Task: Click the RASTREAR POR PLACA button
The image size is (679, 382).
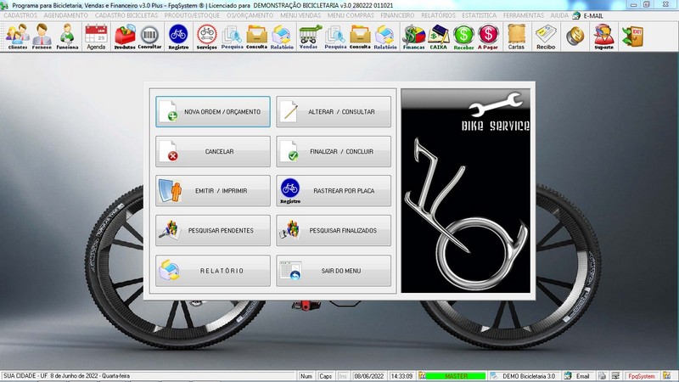Action: pyautogui.click(x=334, y=191)
